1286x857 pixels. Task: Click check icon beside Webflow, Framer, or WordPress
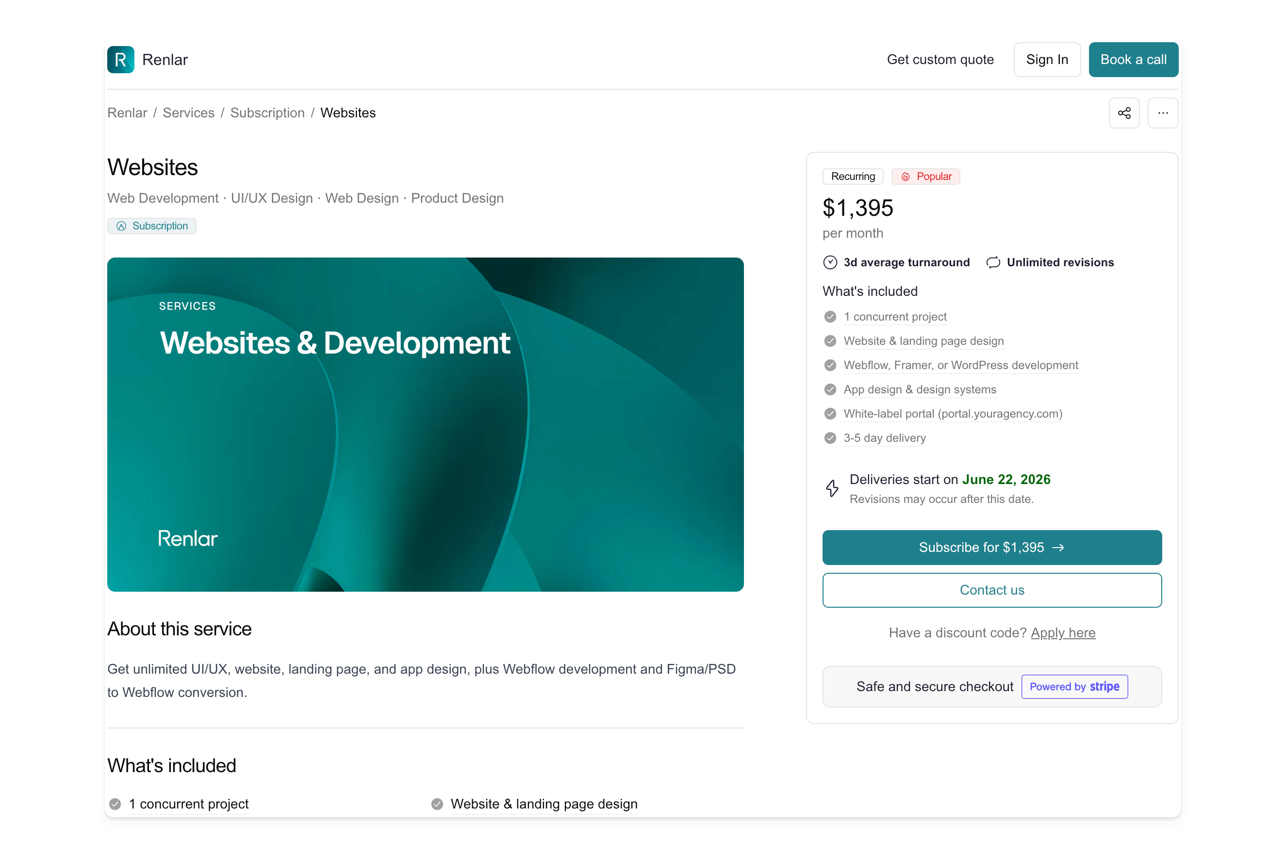point(830,365)
